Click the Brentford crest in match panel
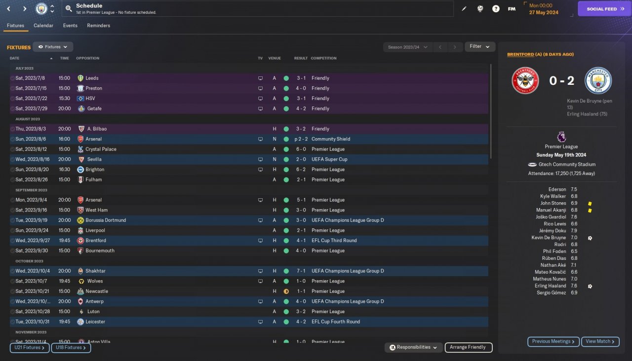 [x=525, y=80]
